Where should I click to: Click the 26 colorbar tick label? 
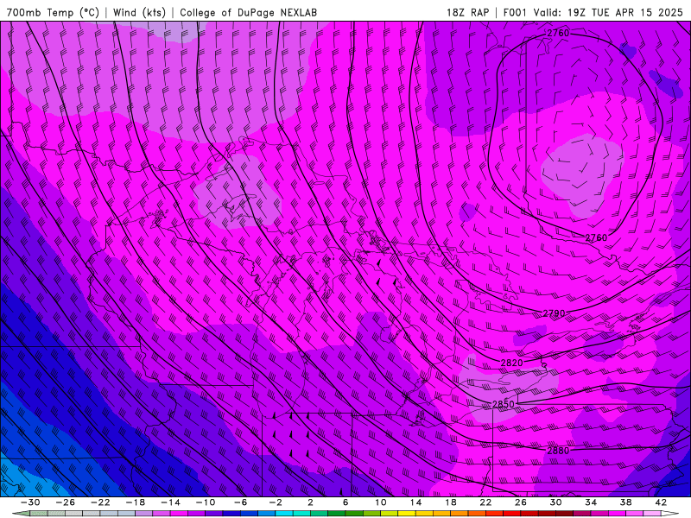pos(521,502)
